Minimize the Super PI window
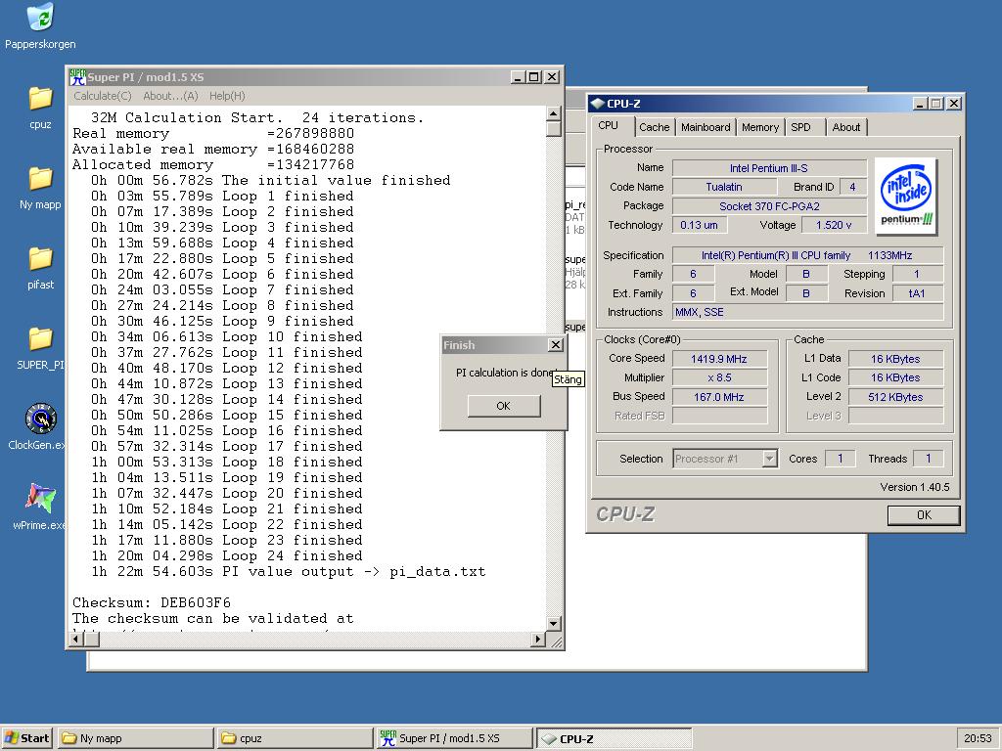The height and width of the screenshot is (751, 1002). coord(519,77)
